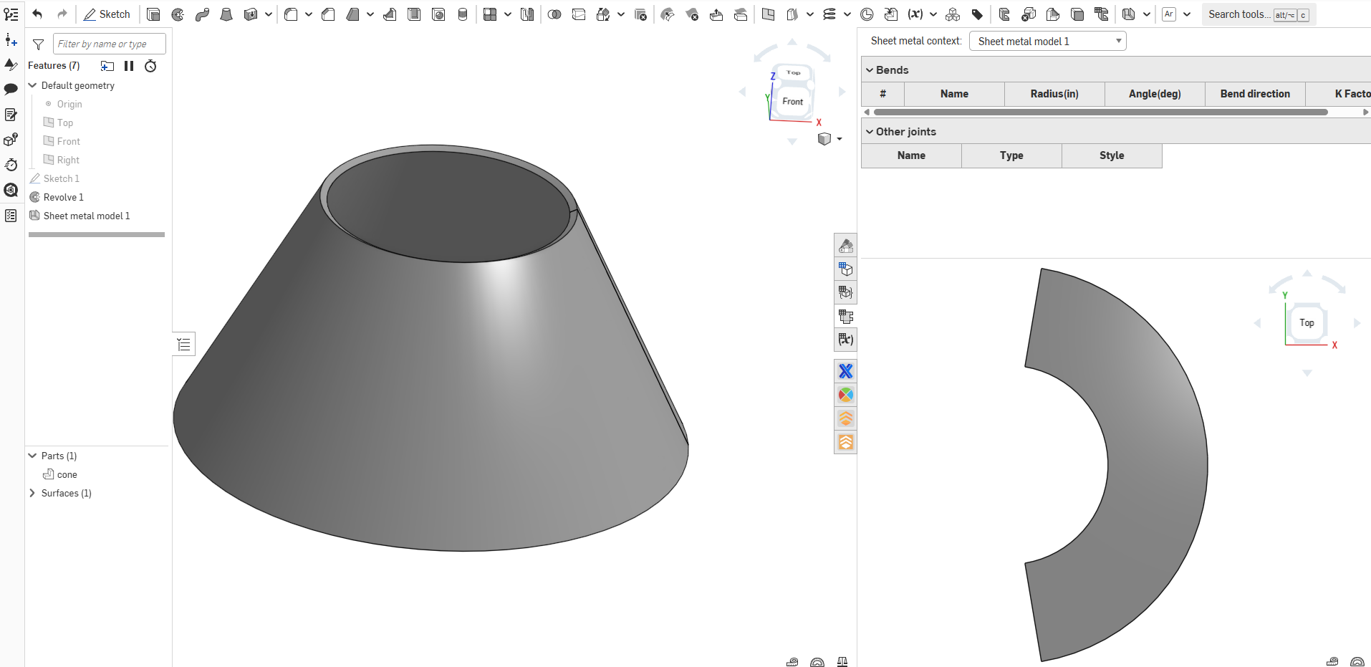This screenshot has height=667, width=1371.
Task: Choose the Loft tool icon
Action: pos(226,14)
